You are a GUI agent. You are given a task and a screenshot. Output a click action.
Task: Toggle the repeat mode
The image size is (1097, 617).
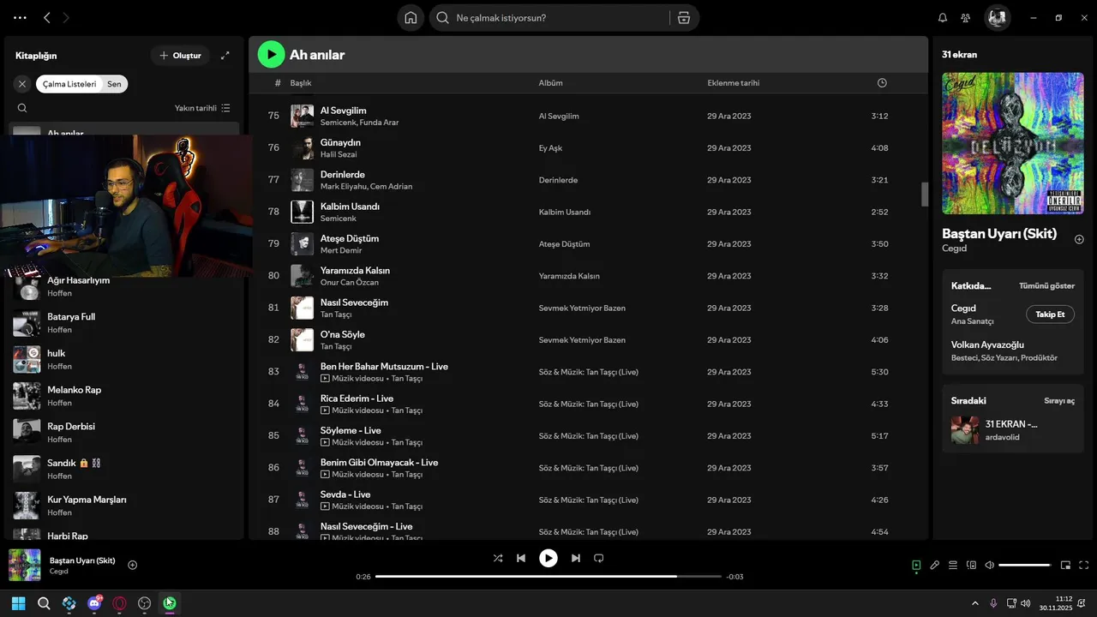pyautogui.click(x=599, y=558)
